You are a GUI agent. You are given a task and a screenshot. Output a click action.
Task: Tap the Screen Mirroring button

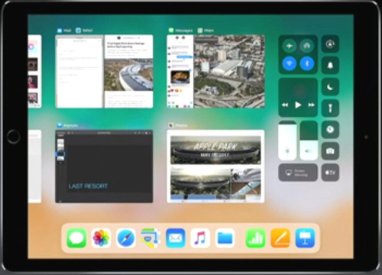(x=298, y=173)
